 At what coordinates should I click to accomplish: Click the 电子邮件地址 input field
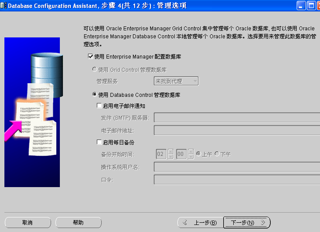(237, 130)
